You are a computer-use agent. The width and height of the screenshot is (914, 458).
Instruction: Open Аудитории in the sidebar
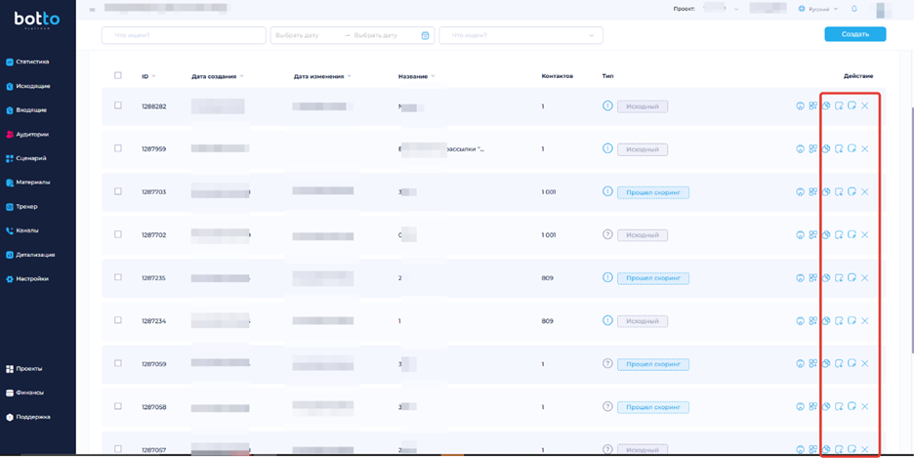pos(31,134)
